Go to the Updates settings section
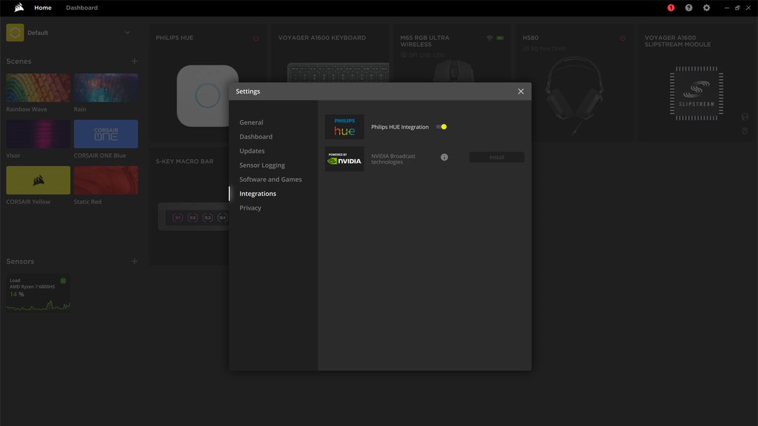The image size is (758, 426). [x=252, y=151]
